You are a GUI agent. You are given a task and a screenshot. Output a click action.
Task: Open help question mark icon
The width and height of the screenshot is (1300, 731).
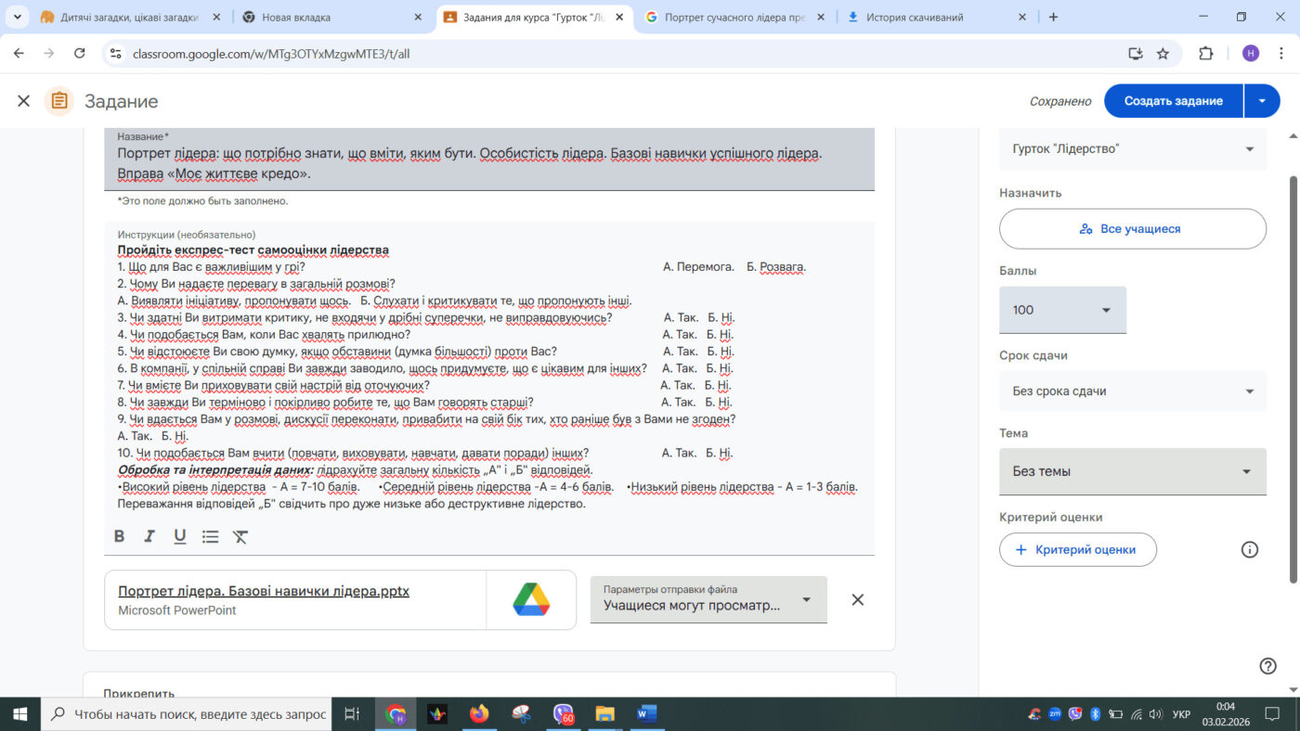point(1267,666)
